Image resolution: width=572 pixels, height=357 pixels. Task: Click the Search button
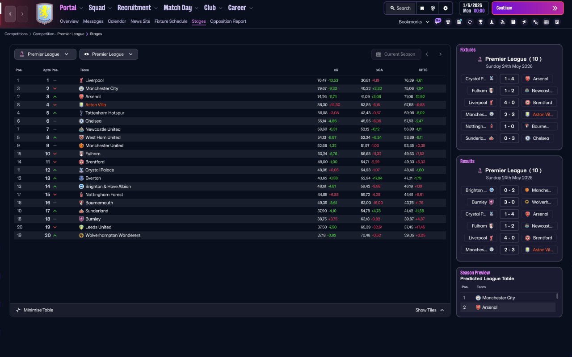[400, 8]
